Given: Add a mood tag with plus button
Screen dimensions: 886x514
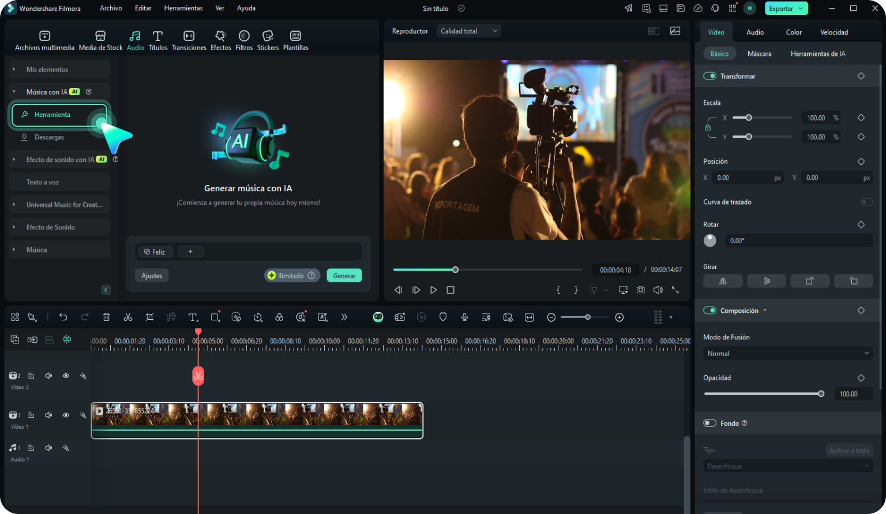Looking at the screenshot, I should [190, 251].
